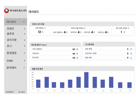Select the 위치안내 click count row
136x102 pixels.
coord(55,54)
